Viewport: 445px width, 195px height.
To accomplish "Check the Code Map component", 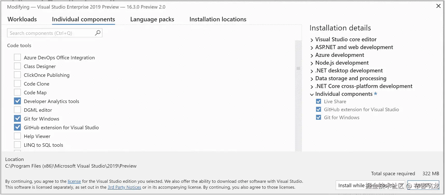I will [17, 92].
